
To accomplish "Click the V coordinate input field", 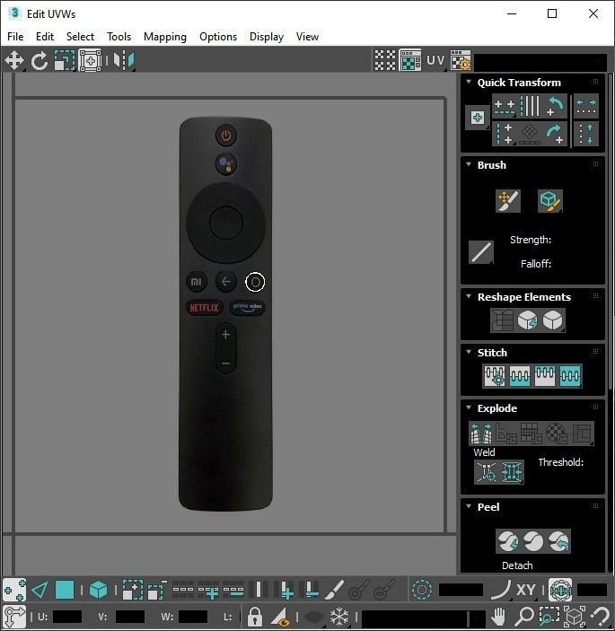I will click(x=129, y=617).
